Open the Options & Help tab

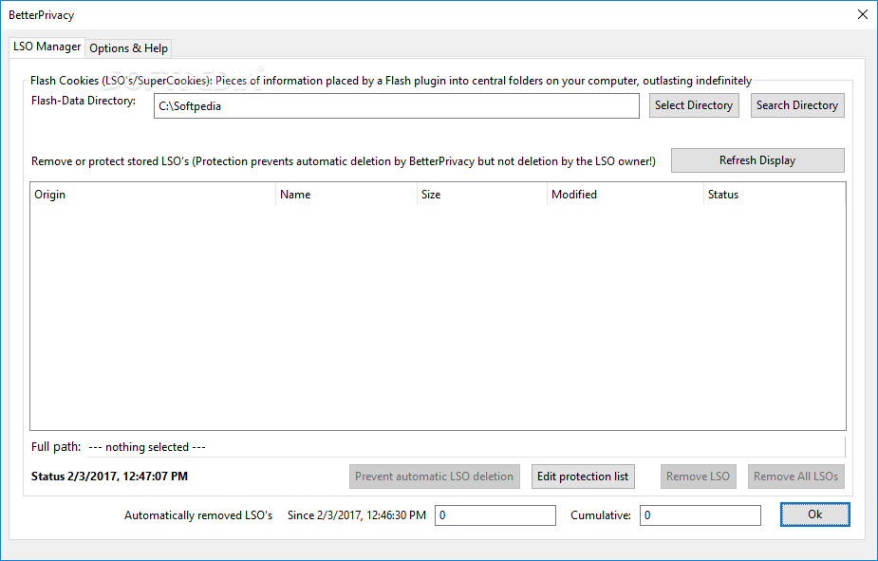pos(128,48)
